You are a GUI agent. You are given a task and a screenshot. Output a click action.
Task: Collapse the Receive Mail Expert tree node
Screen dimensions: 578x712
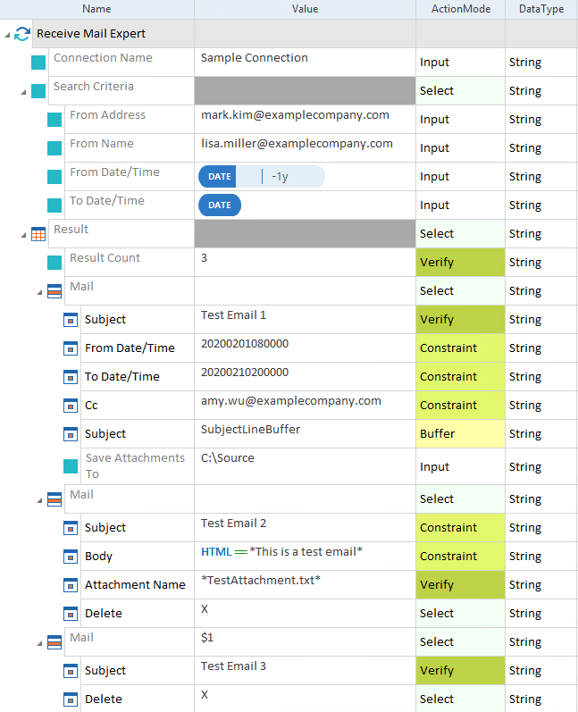7,34
